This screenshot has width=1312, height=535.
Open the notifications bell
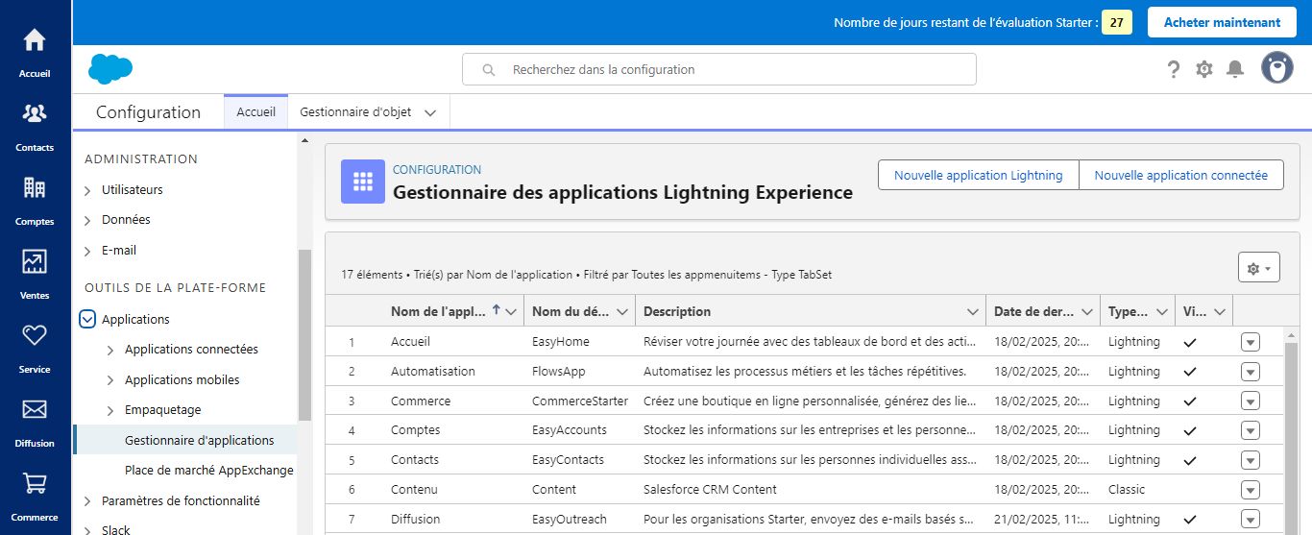pyautogui.click(x=1236, y=69)
